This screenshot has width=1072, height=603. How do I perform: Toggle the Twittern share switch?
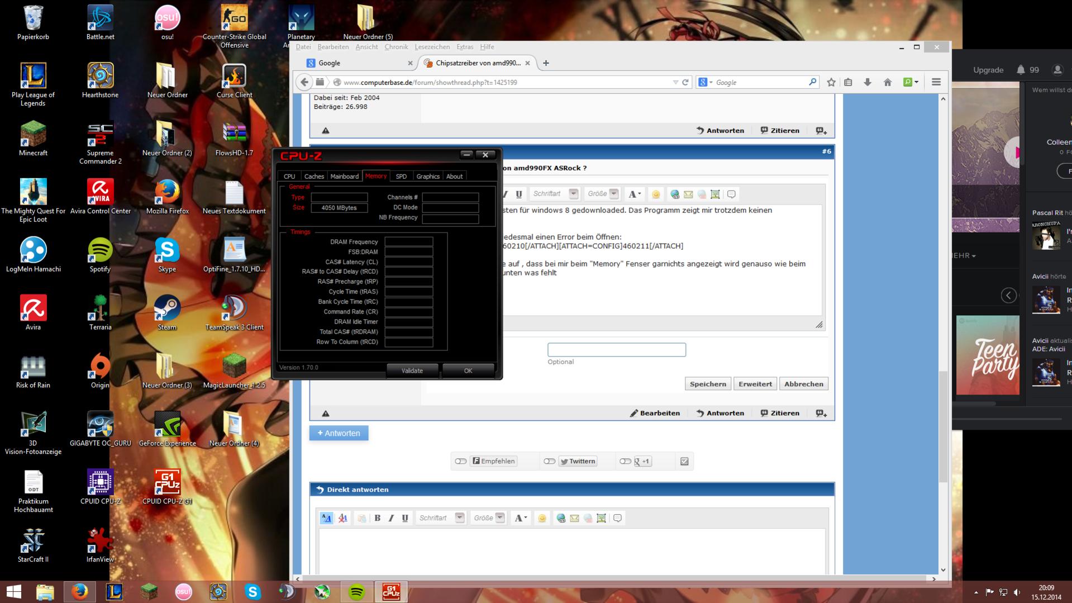pos(549,461)
